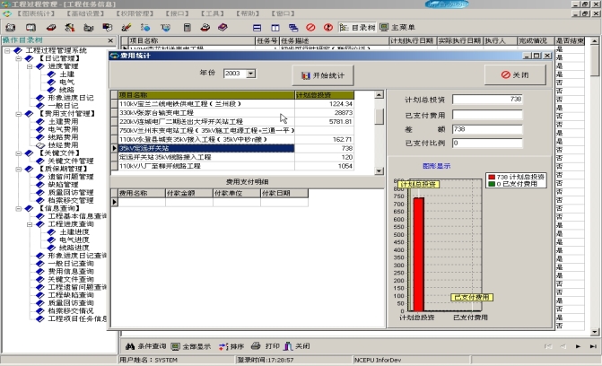Toggle the 目录树 directory tree button
The width and height of the screenshot is (602, 366).
(357, 28)
